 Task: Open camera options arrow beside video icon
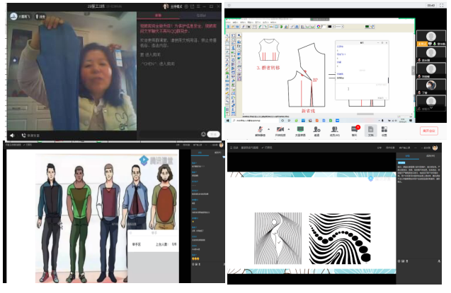pos(288,129)
